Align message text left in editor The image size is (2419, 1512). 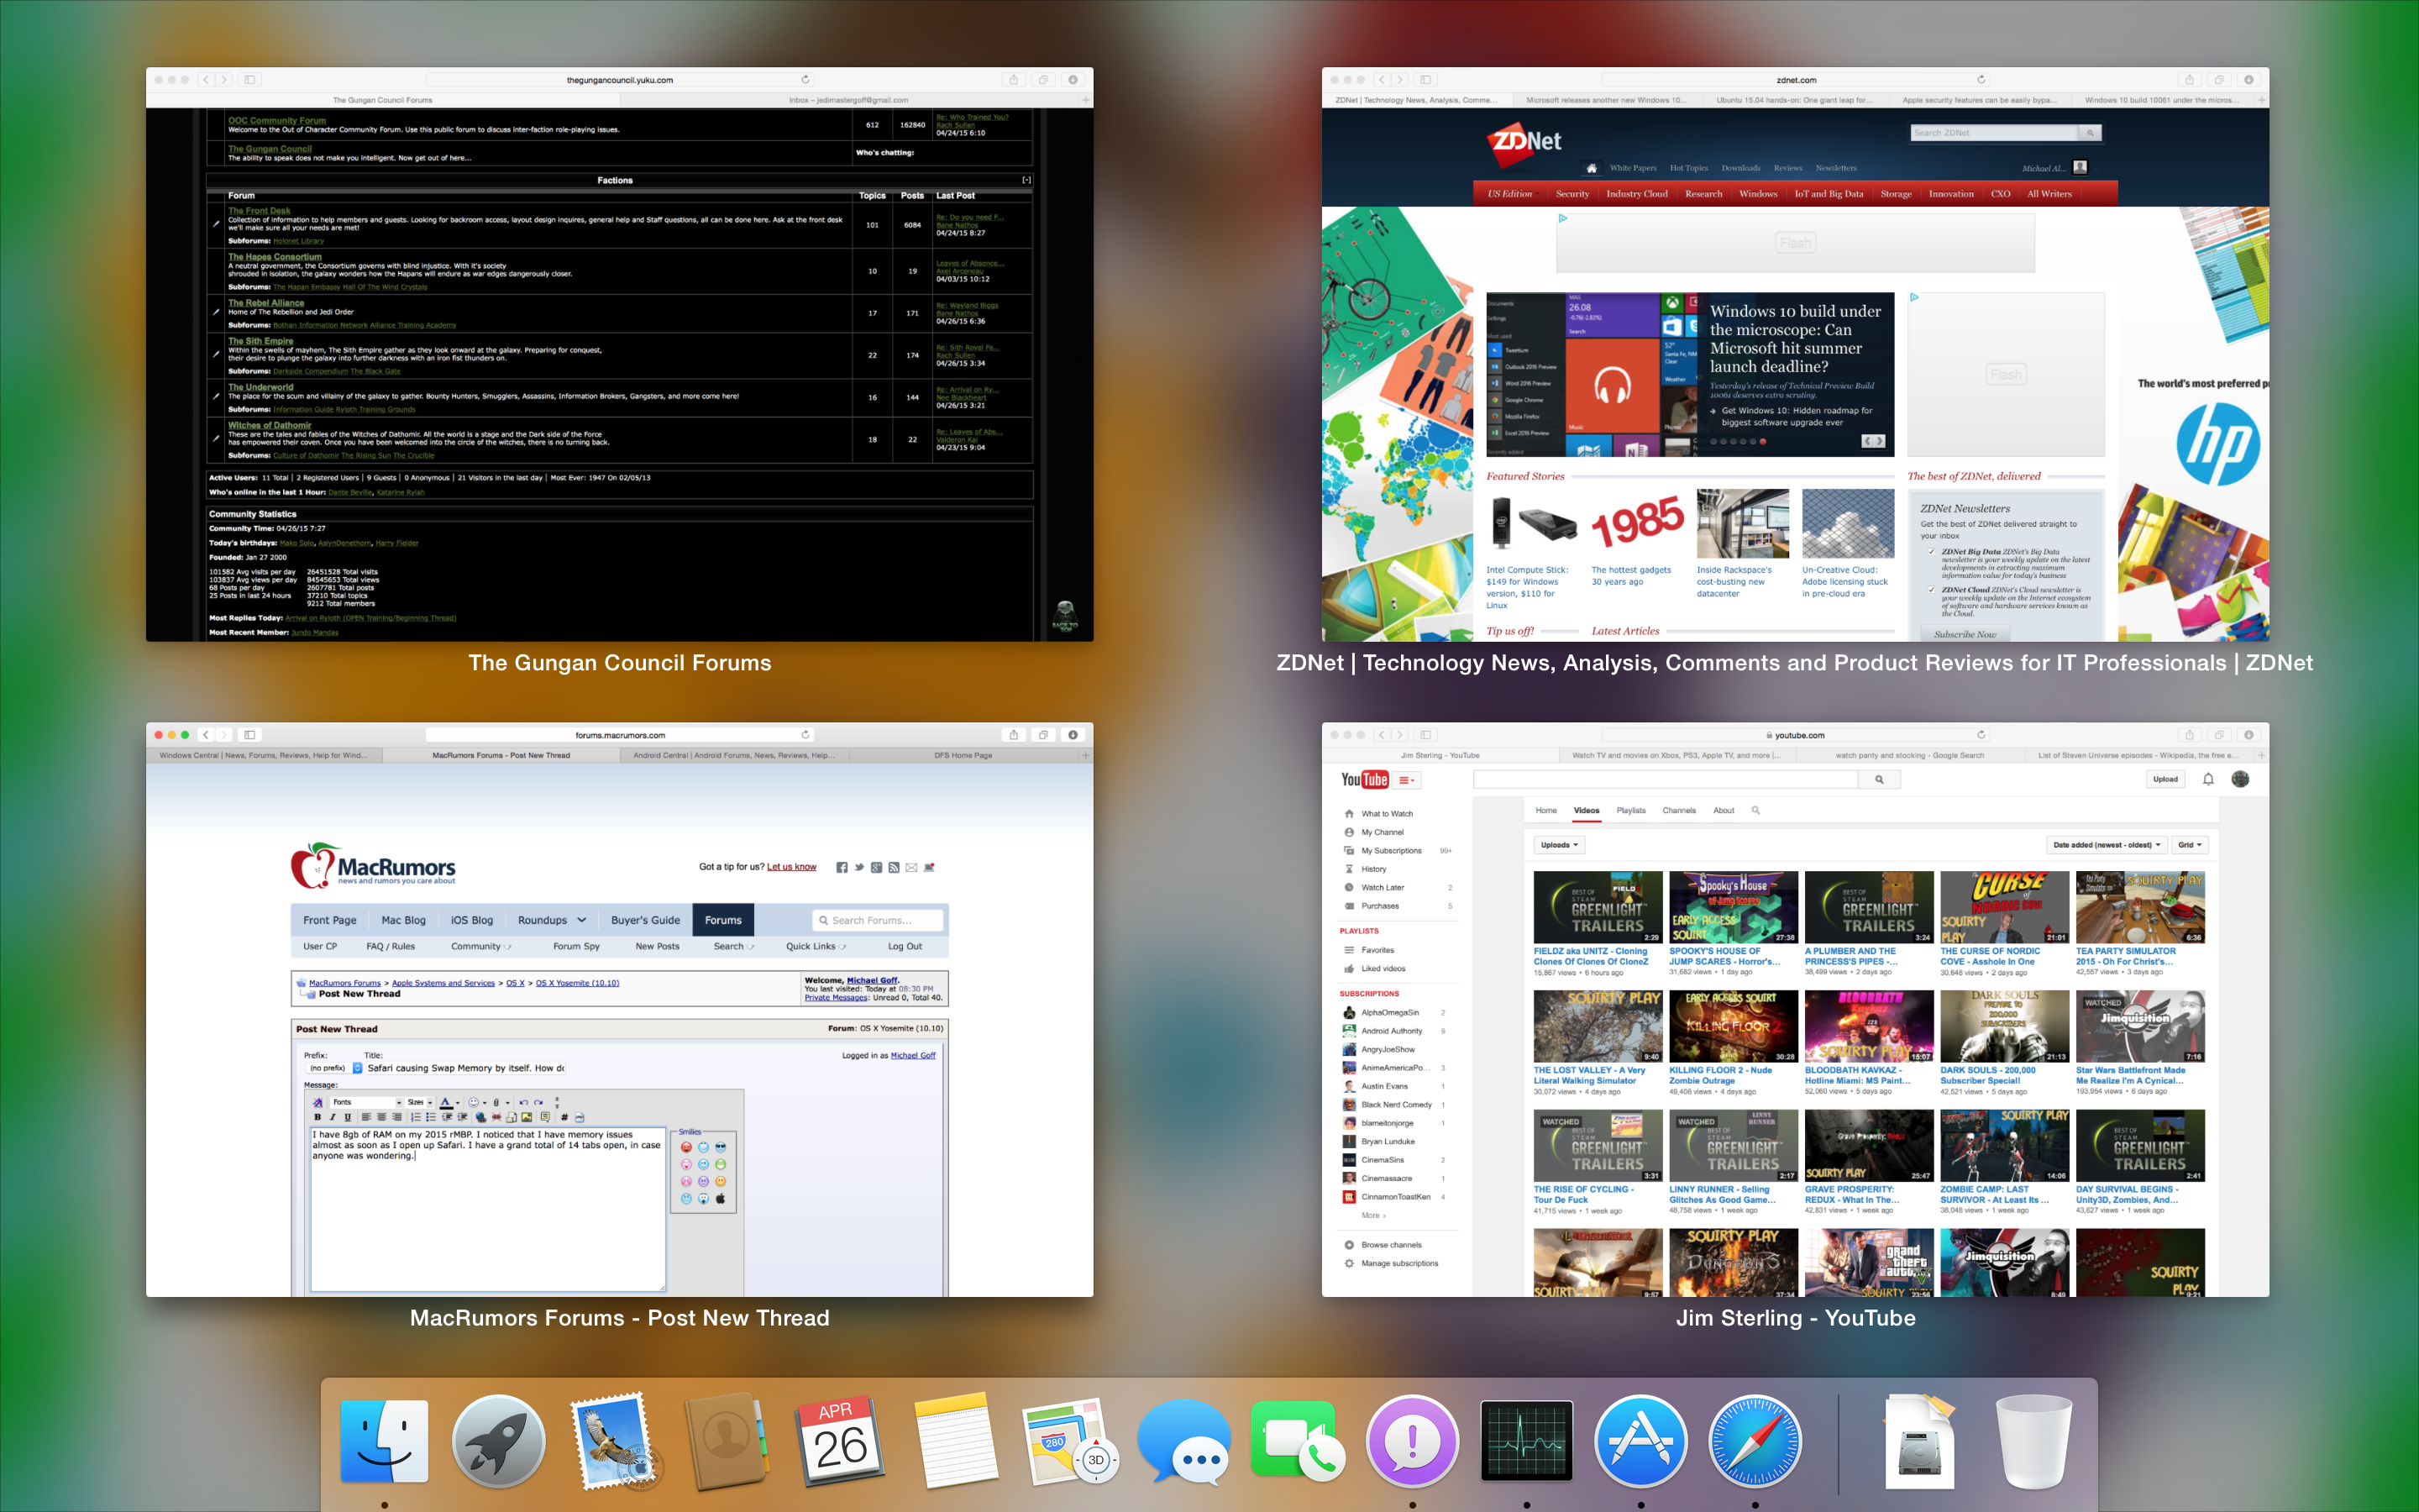[366, 1118]
